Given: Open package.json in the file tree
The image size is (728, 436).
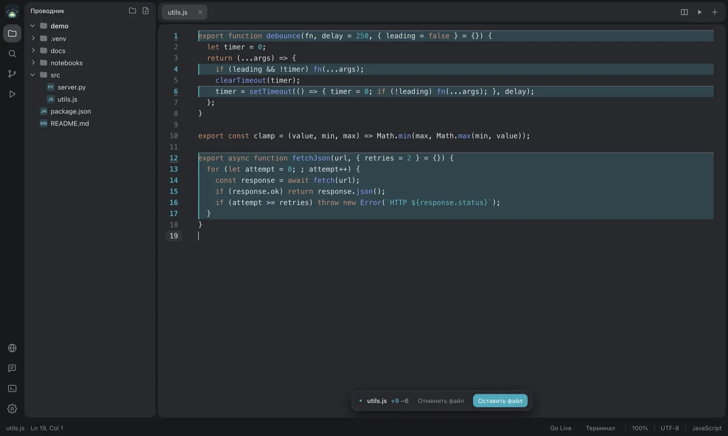Looking at the screenshot, I should [x=90, y=111].
